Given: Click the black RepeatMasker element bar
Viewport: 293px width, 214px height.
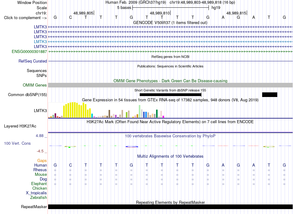Looking at the screenshot, I should (x=171, y=207).
